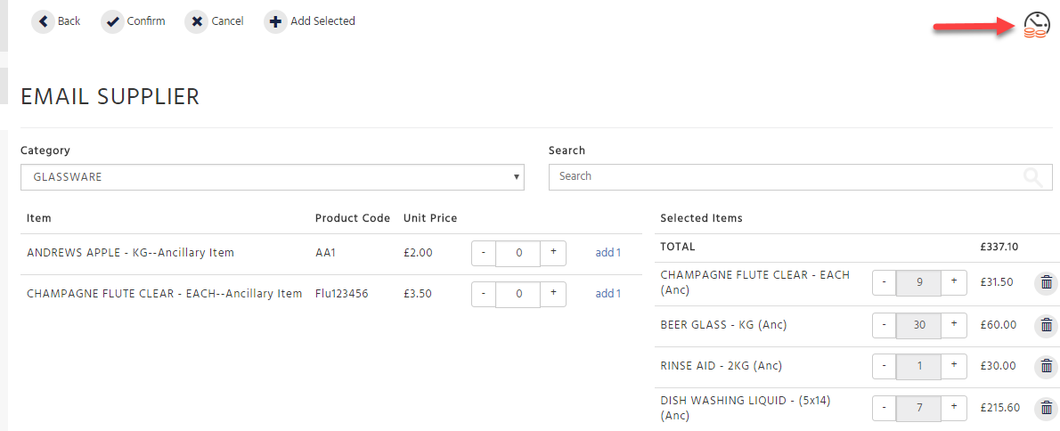Click the search magnifier icon
This screenshot has height=431, width=1060.
click(x=1033, y=177)
